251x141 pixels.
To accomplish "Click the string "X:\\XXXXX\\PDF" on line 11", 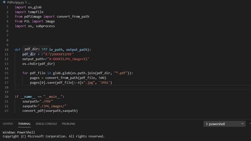I will [x=58, y=54].
